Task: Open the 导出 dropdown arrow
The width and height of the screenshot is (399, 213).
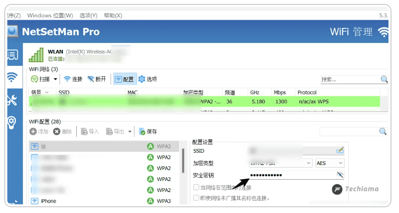Action: [x=130, y=132]
